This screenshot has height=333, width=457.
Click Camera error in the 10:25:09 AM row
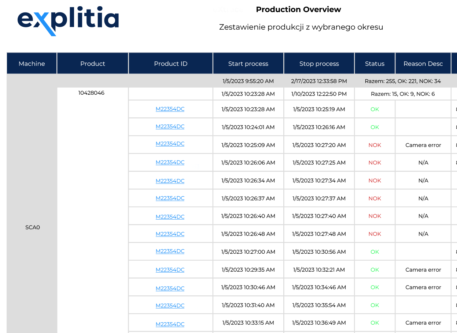[423, 145]
